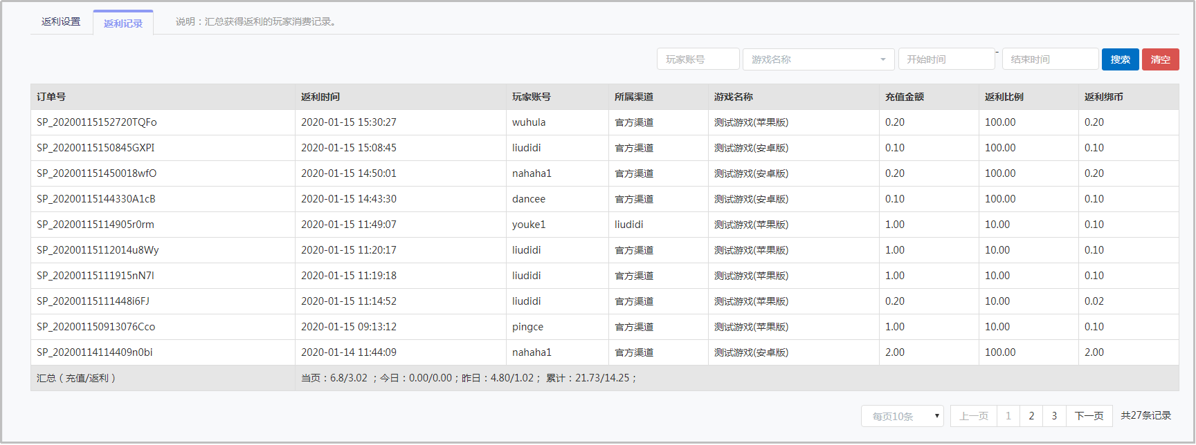Click timestamp 2020-01-15 15:30:27
The width and height of the screenshot is (1196, 445).
[349, 122]
